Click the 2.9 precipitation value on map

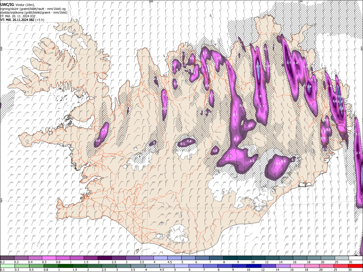pyautogui.click(x=259, y=96)
